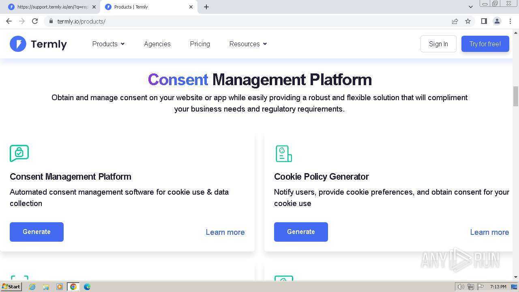Open the Chrome three-dot menu

(510, 21)
